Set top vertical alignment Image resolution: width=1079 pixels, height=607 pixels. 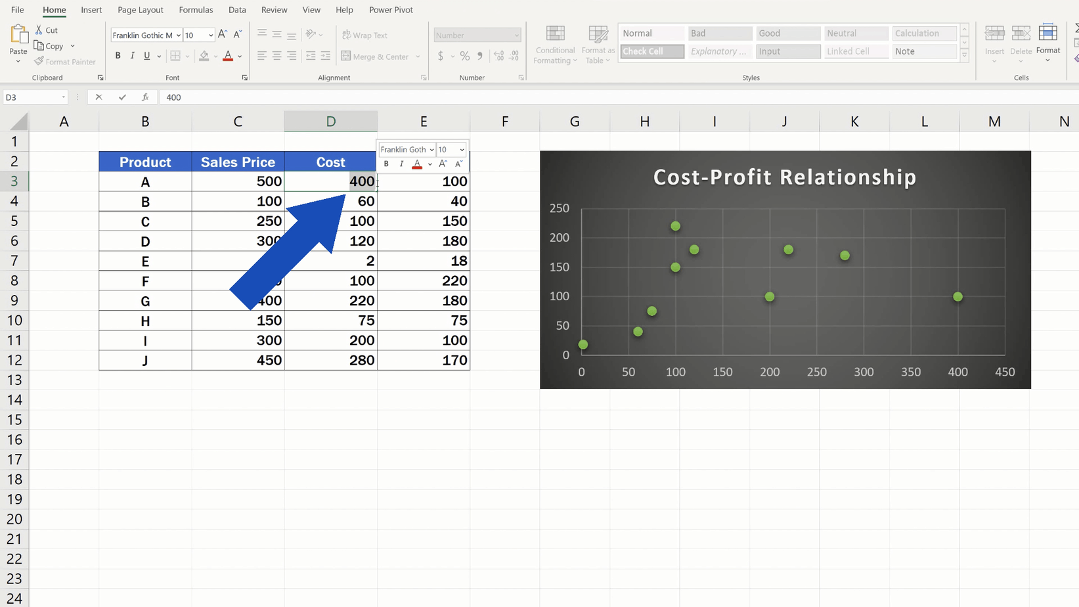262,34
